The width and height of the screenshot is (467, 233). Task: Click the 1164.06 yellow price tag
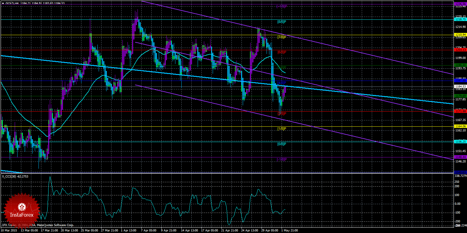[x=460, y=126]
